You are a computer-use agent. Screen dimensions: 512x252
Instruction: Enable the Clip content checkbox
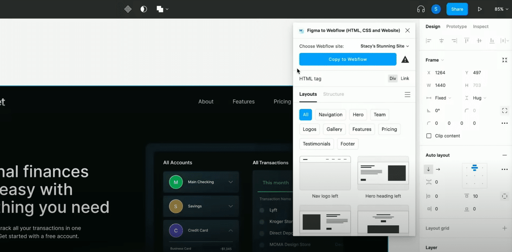click(x=429, y=136)
